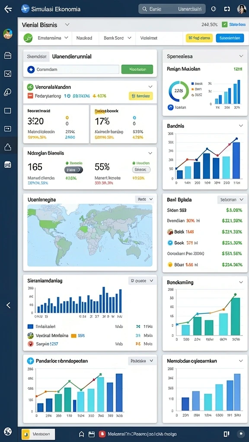Screen dimensions: 249x442
Task: Click the search magnifier in top bar
Action: pyautogui.click(x=144, y=9)
